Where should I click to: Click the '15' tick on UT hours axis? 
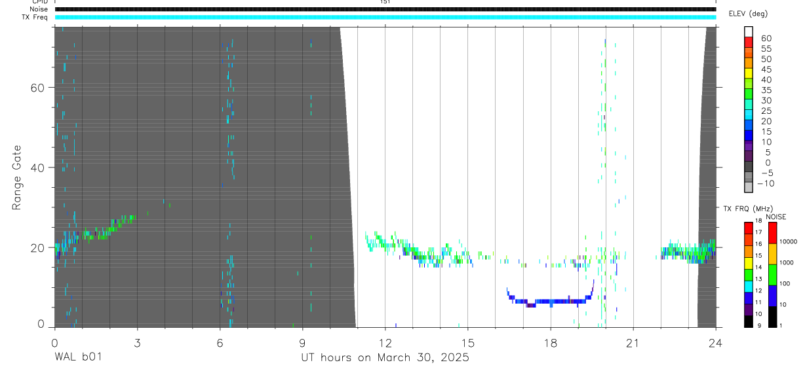[467, 343]
